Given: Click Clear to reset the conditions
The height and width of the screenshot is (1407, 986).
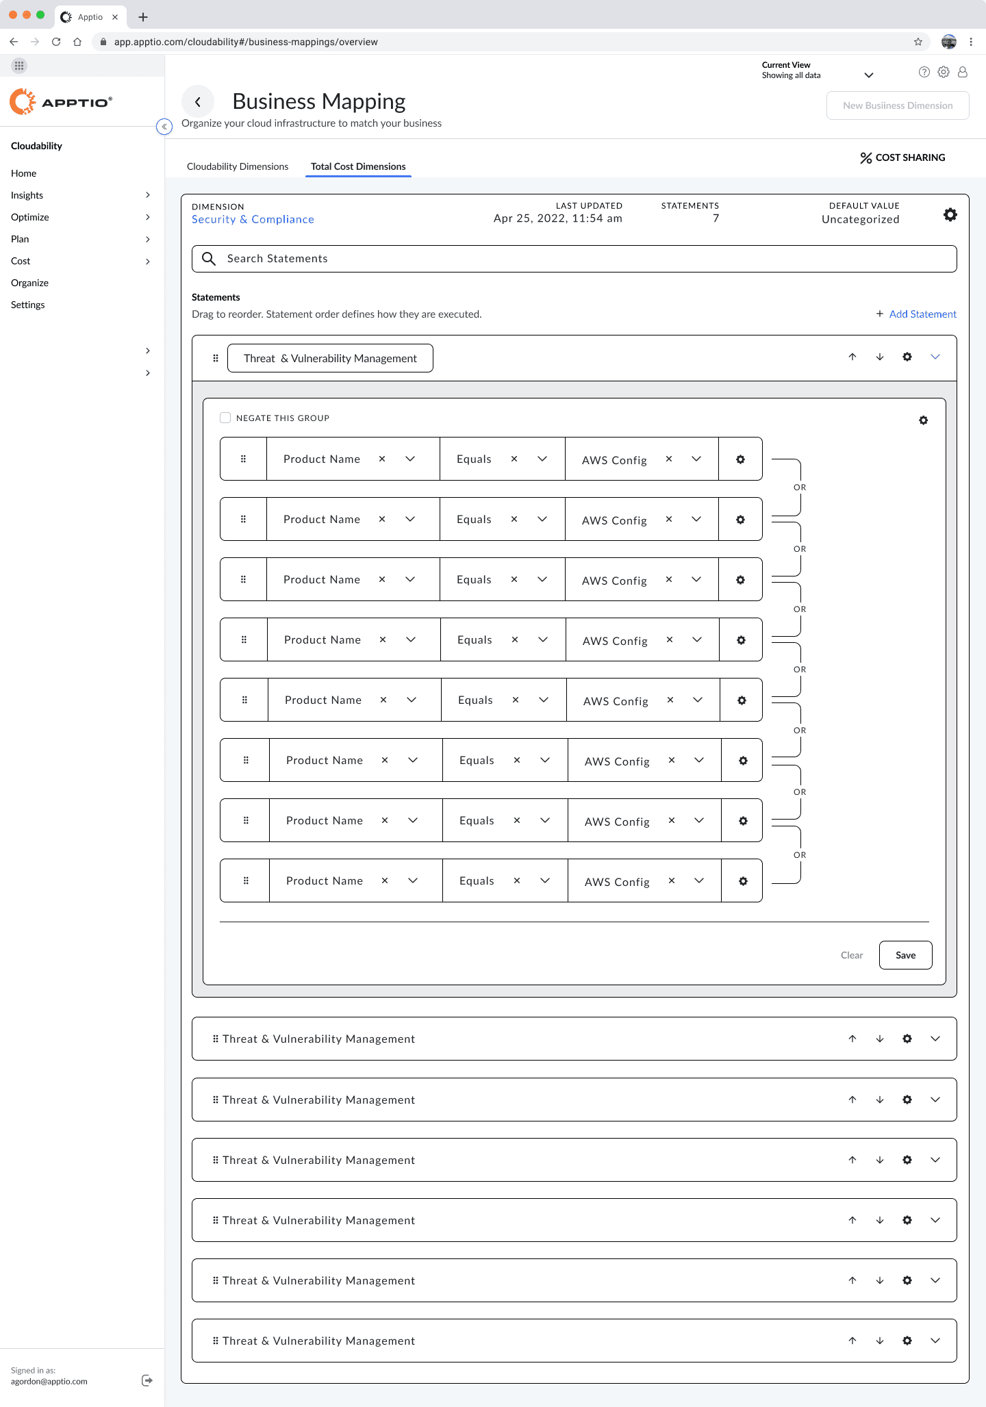Looking at the screenshot, I should coord(852,955).
